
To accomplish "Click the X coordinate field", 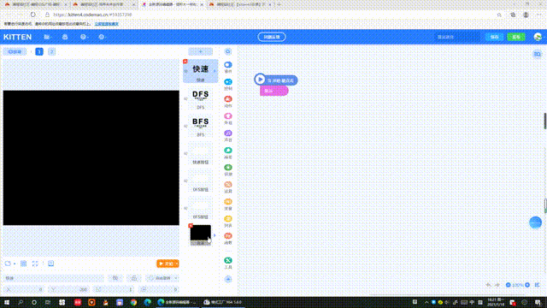I will [24, 289].
